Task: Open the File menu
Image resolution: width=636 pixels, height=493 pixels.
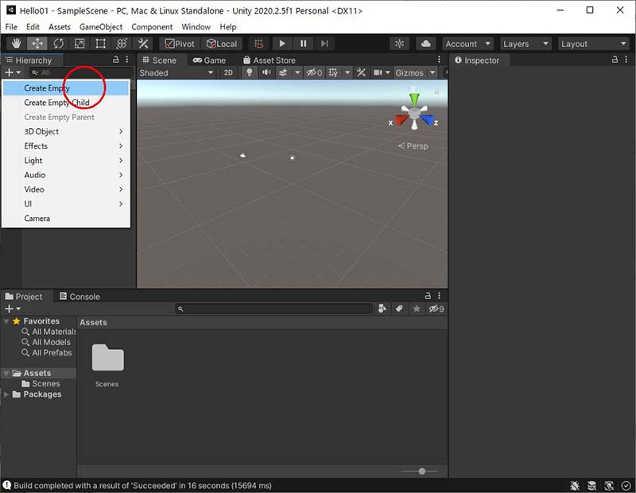Action: pyautogui.click(x=11, y=27)
